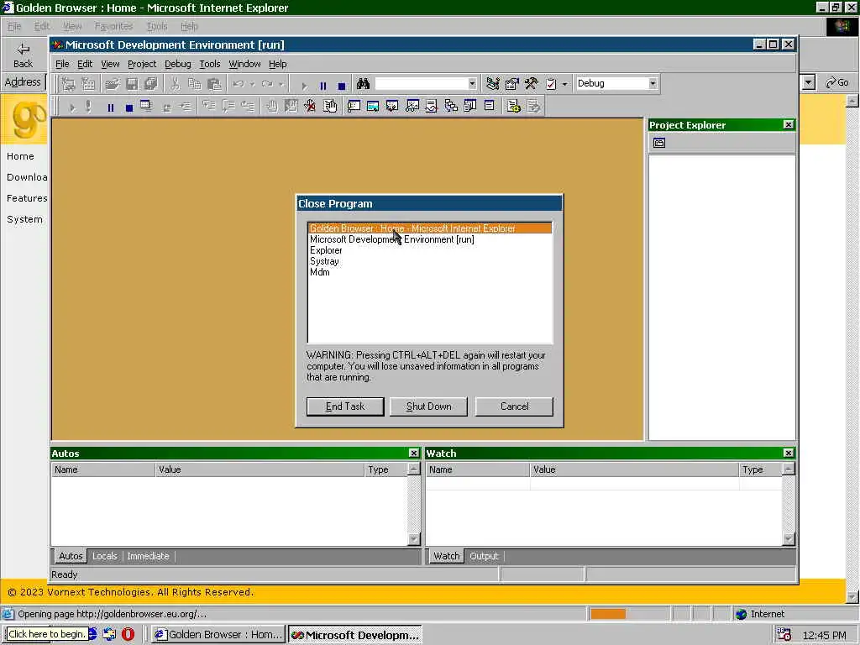The image size is (860, 645).
Task: Show the Call Stack toolbar icon
Action: click(450, 106)
